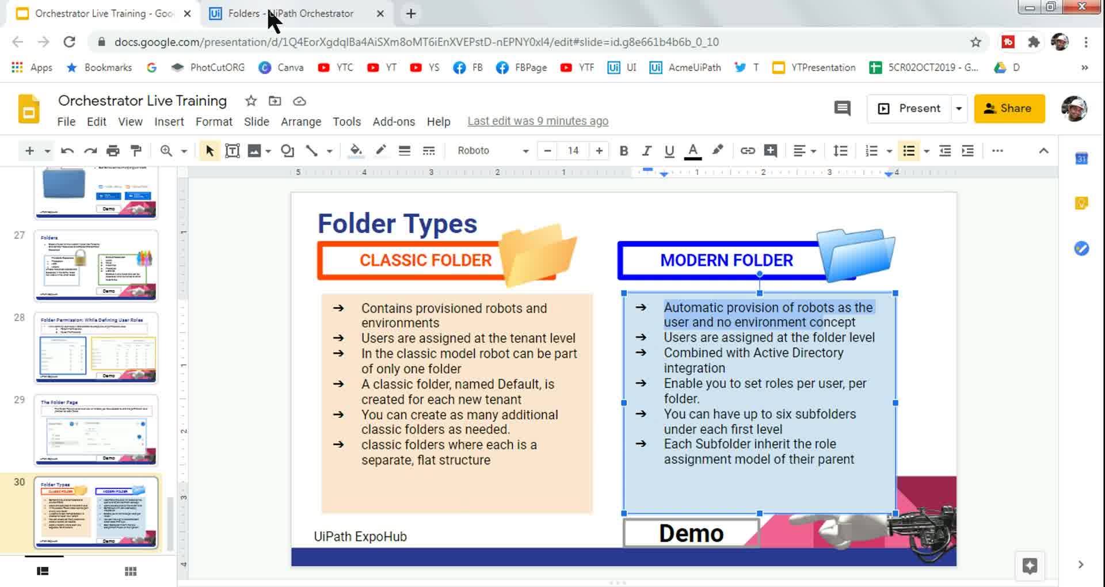Viewport: 1105px width, 587px height.
Task: Click the Print icon
Action: click(x=113, y=151)
